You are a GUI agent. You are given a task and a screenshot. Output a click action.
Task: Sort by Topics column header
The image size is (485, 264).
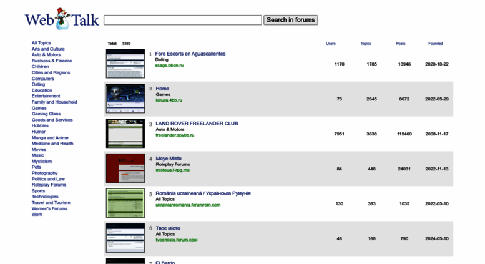coord(366,44)
